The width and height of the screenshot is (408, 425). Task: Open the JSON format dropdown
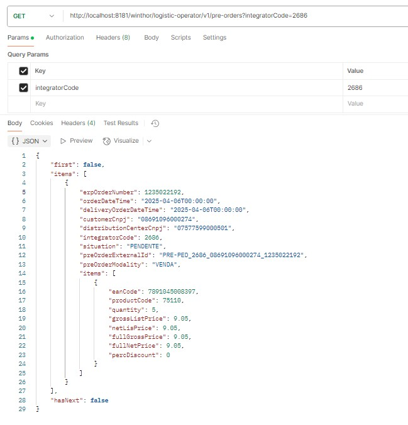(30, 141)
